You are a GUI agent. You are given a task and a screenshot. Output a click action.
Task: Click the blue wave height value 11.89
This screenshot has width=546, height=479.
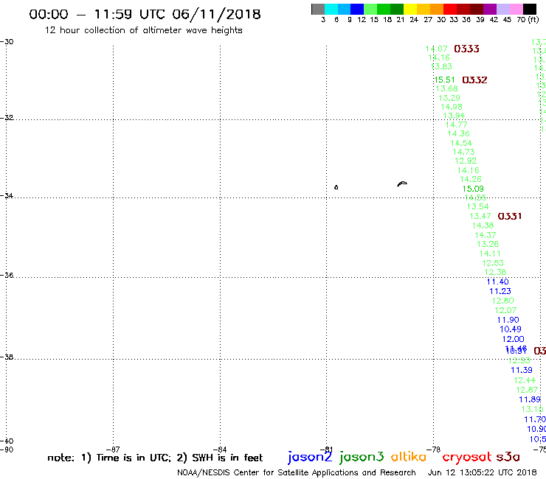[530, 400]
